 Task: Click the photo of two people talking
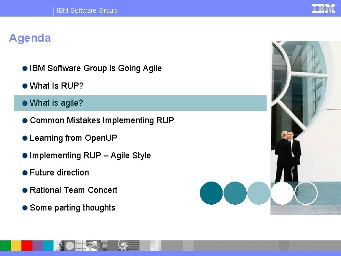coord(305,128)
